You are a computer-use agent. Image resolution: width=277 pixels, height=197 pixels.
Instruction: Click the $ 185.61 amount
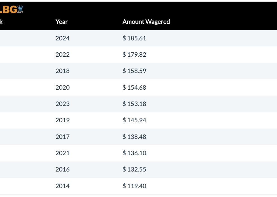click(134, 38)
